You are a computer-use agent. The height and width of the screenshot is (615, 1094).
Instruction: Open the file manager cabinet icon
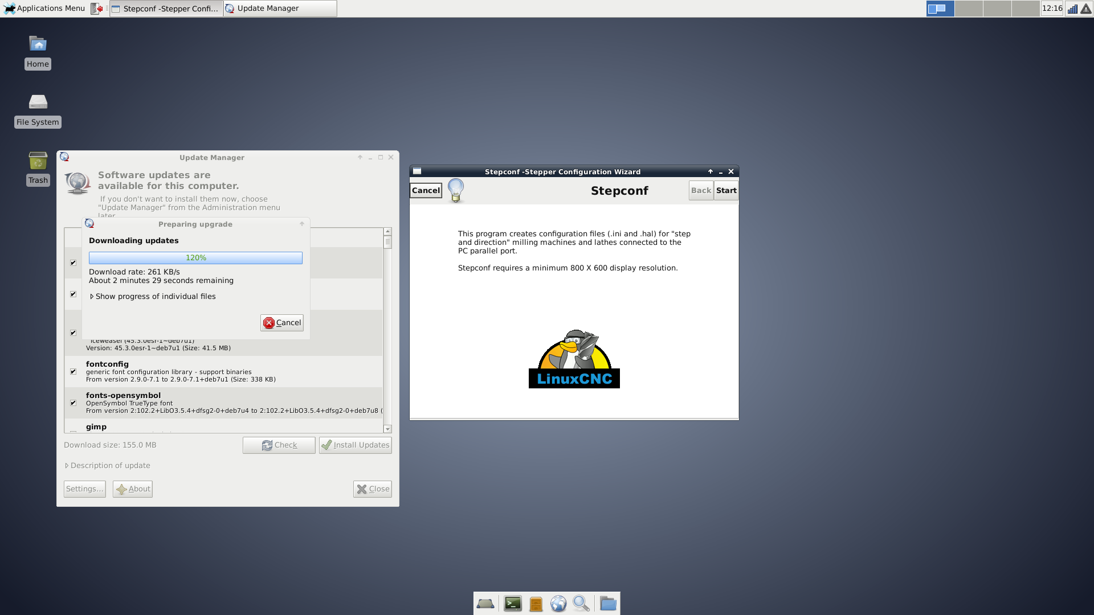536,604
